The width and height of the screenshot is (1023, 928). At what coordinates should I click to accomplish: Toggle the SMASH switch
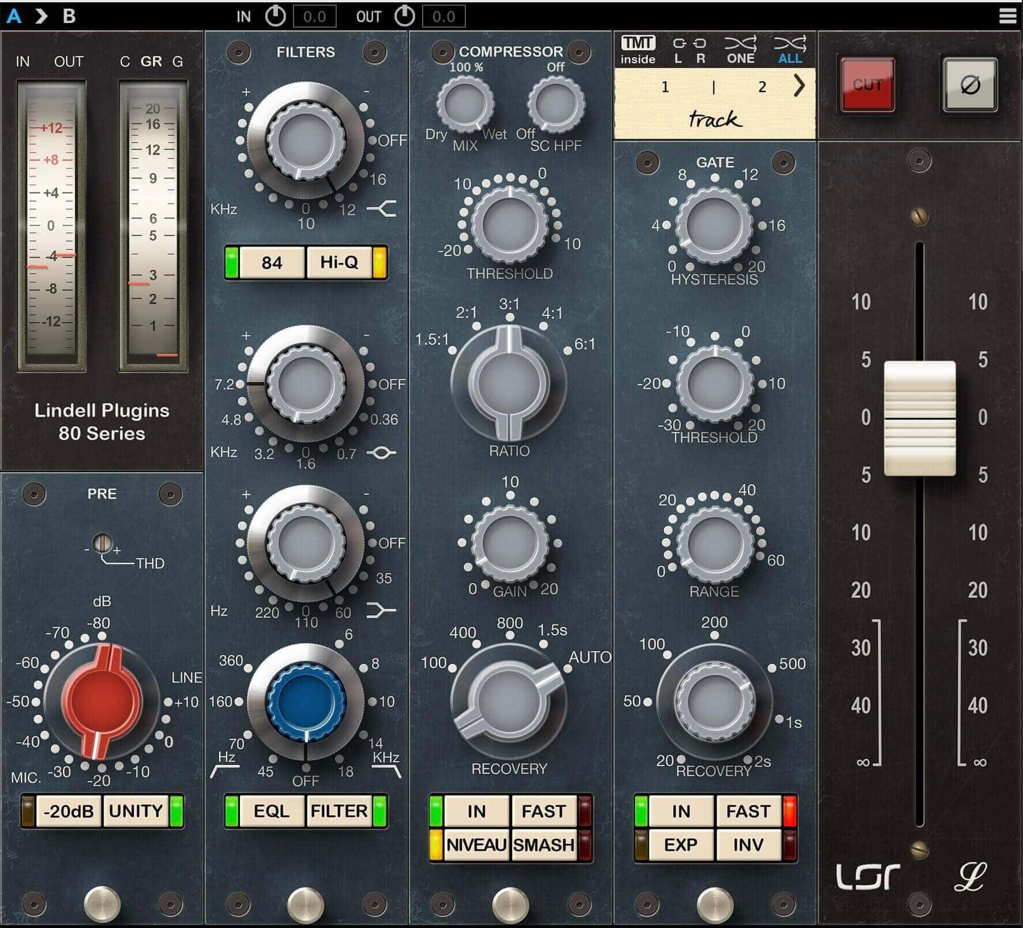(x=544, y=844)
